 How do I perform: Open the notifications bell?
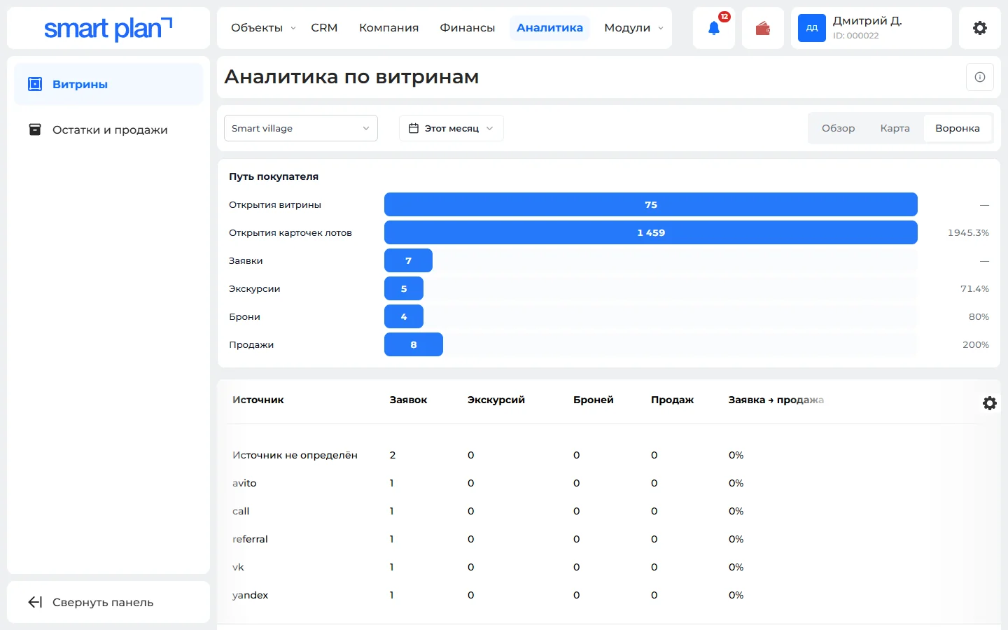coord(714,28)
